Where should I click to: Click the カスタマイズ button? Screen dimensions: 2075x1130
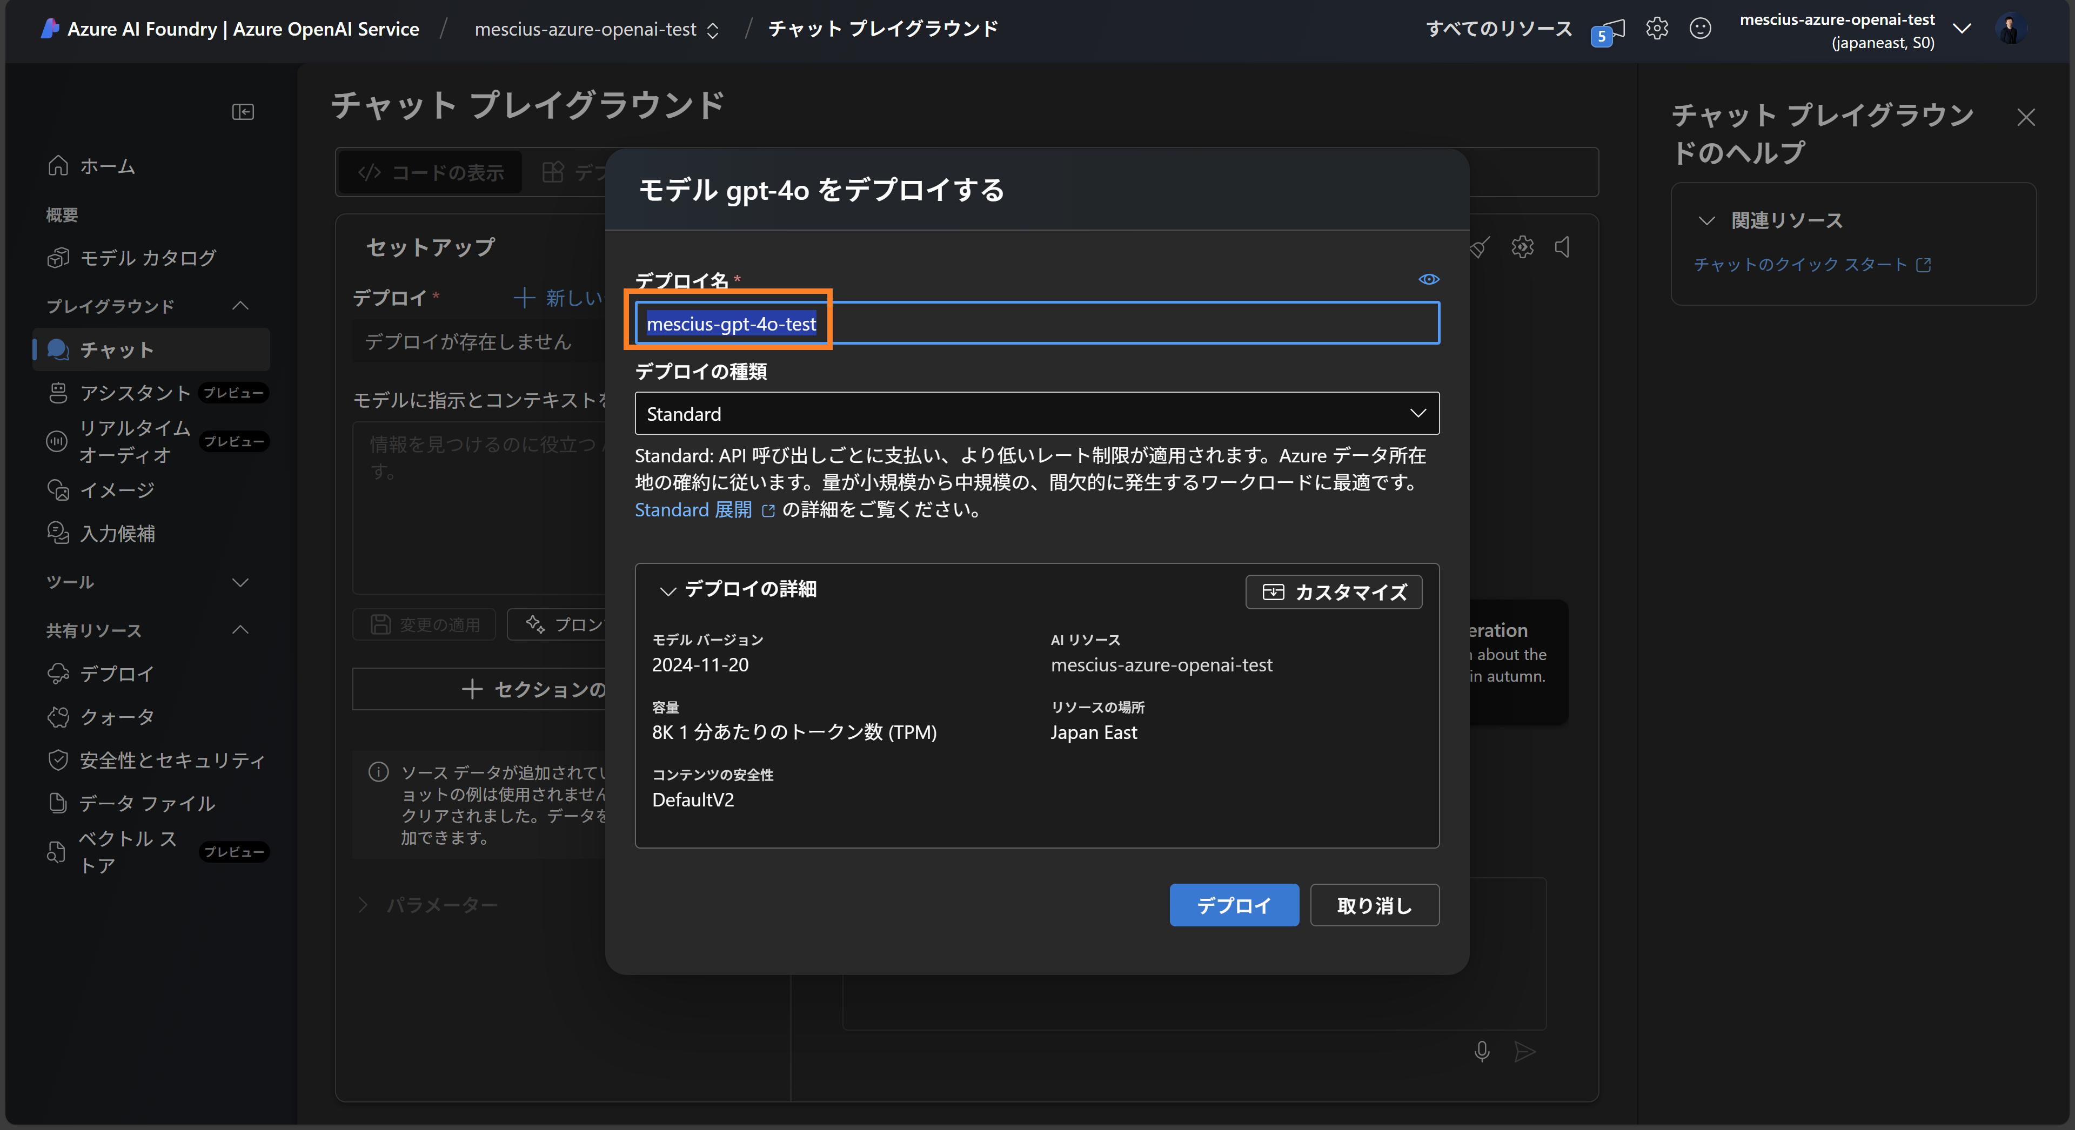click(1333, 592)
